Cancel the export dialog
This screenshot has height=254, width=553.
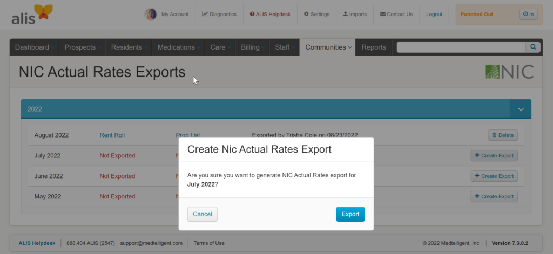(x=203, y=214)
